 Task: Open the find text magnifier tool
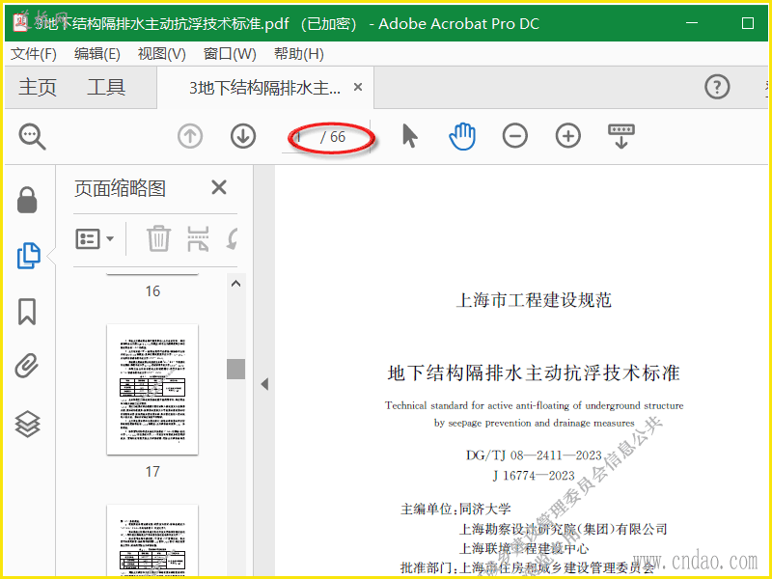[33, 136]
